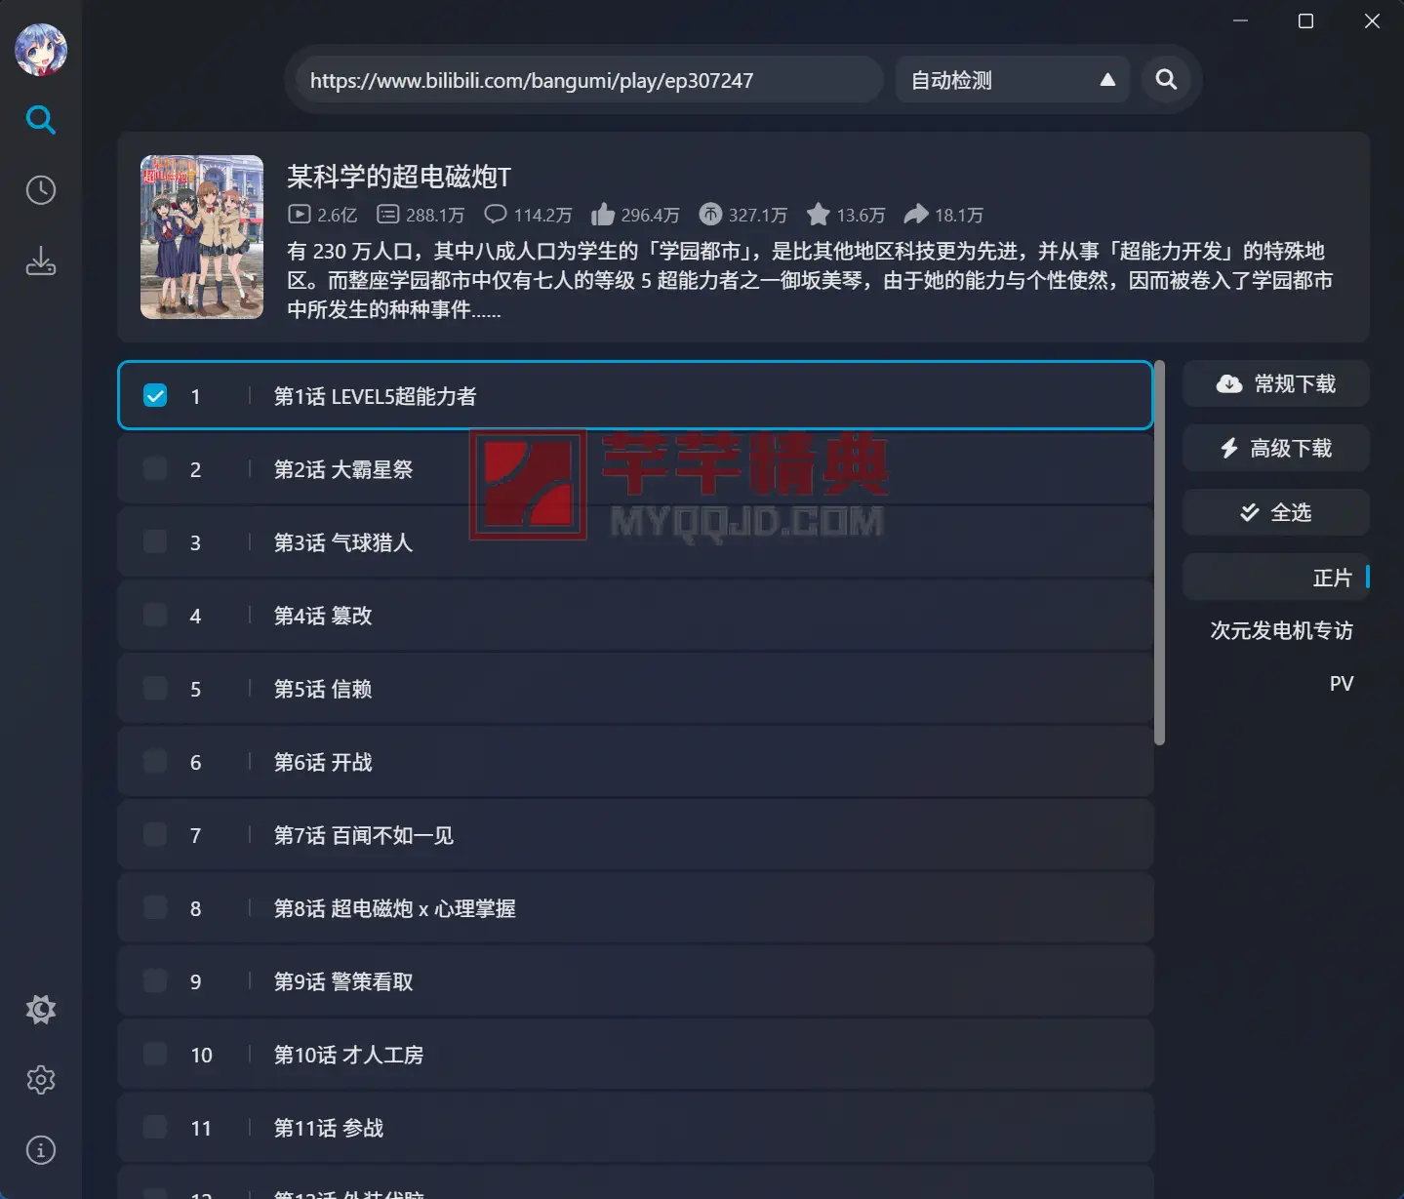This screenshot has width=1404, height=1199.
Task: Select the row 第10话 才人工房
Action: click(635, 1055)
